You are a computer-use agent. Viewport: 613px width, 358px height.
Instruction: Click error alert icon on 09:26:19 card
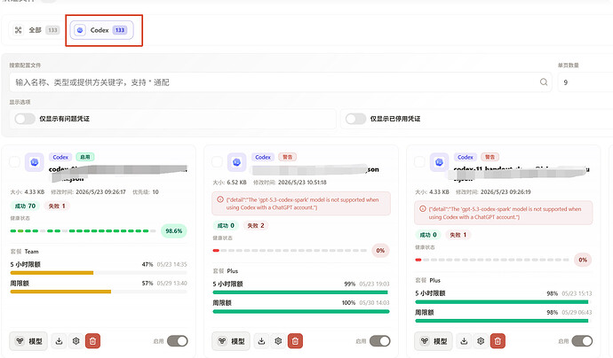(x=423, y=209)
